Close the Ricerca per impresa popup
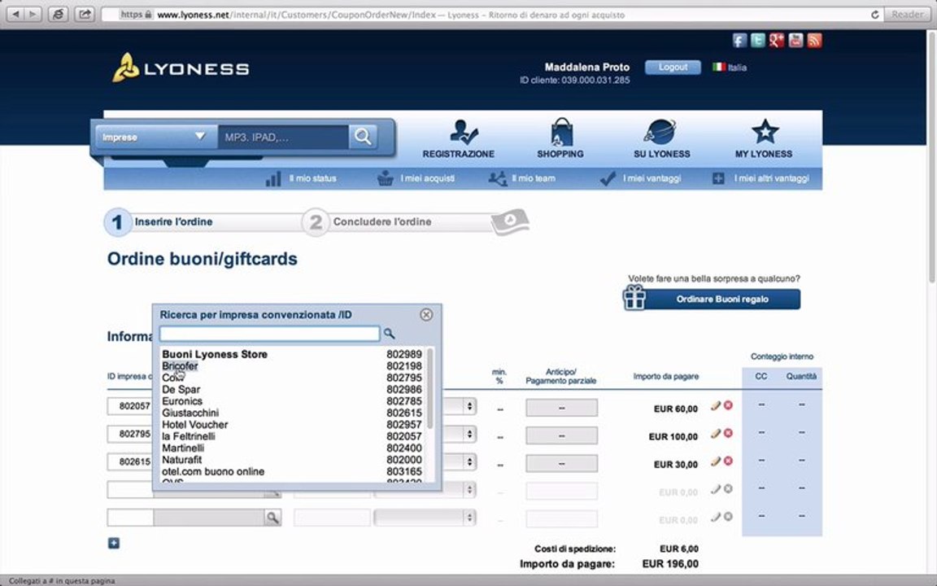The image size is (937, 586). [426, 314]
